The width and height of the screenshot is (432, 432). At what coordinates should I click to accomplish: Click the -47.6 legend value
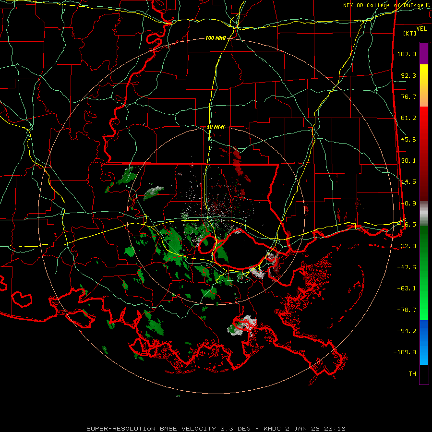407,267
